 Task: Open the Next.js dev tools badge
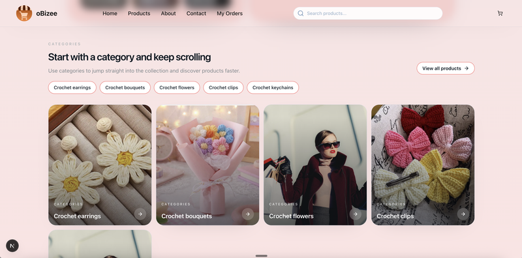tap(12, 246)
